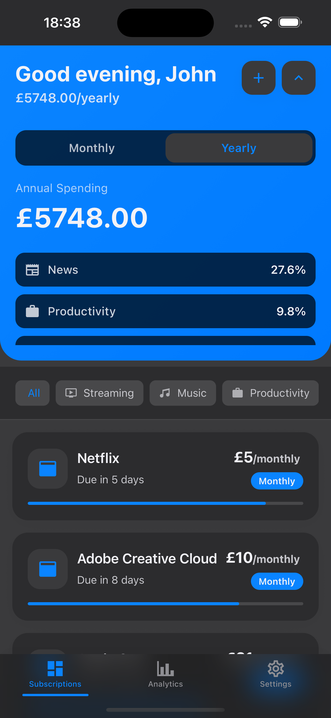Screen dimensions: 331x718
Task: Switch spending view to Monthly
Action: coord(92,148)
